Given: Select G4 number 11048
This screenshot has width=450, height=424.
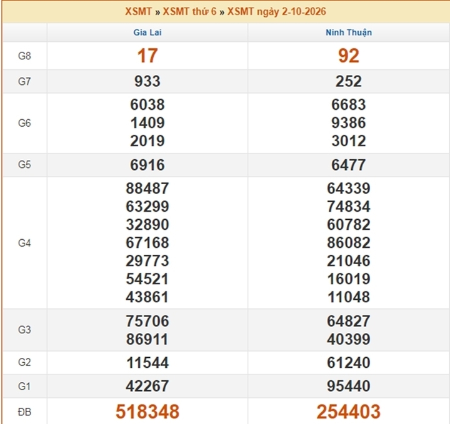Looking at the screenshot, I should [349, 297].
